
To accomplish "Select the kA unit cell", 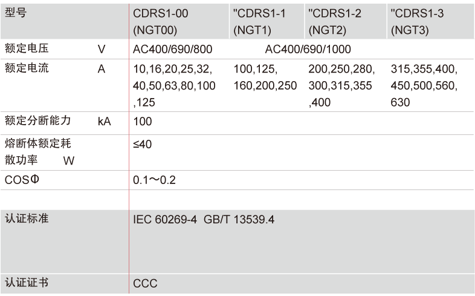I will (x=104, y=121).
